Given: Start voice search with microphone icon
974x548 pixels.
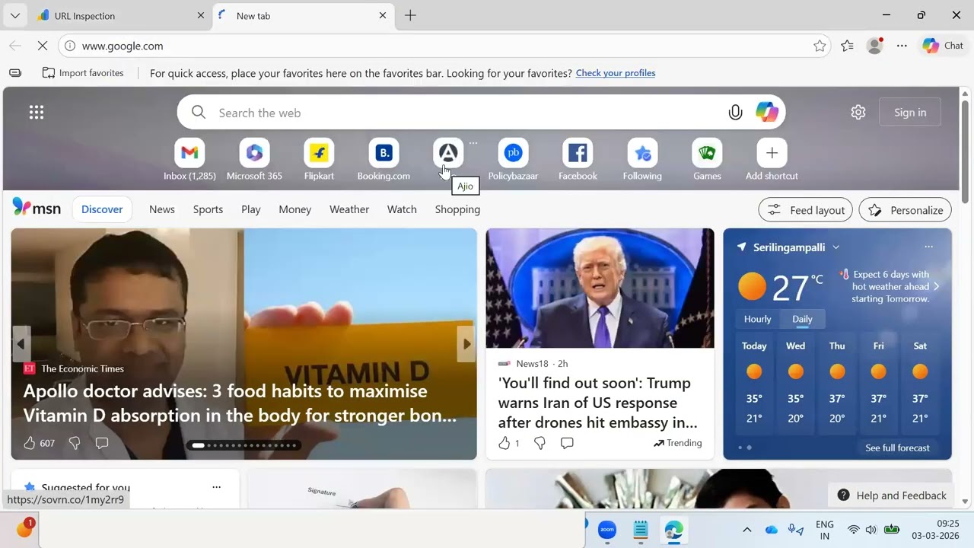Looking at the screenshot, I should (735, 113).
